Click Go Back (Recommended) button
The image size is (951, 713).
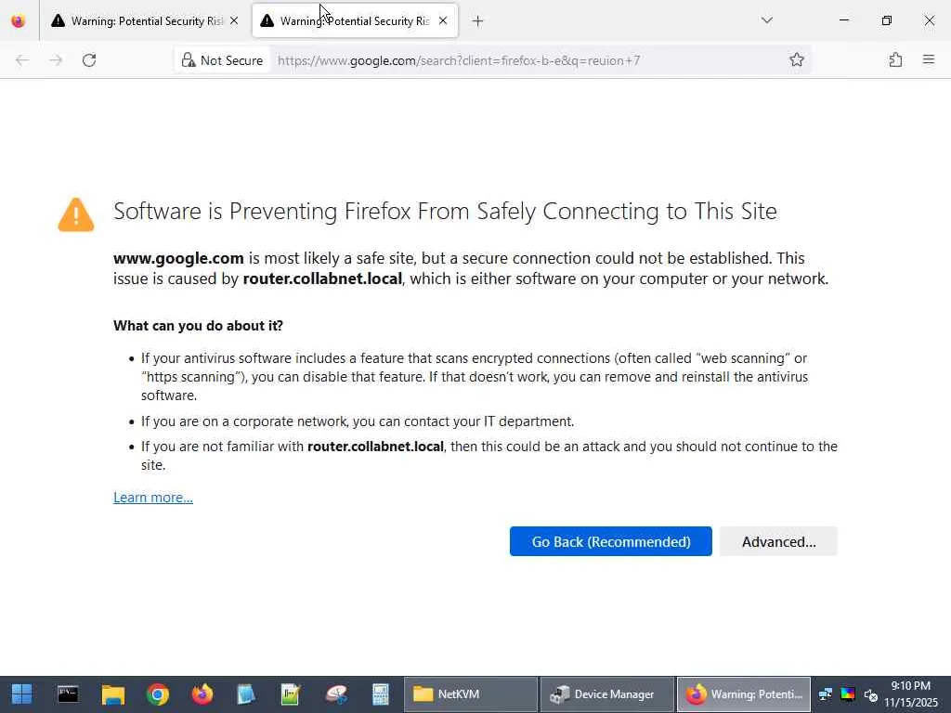[x=610, y=542]
